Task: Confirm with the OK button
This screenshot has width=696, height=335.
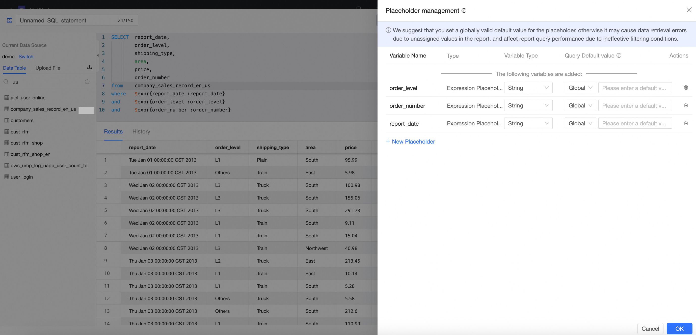Action: 679,328
